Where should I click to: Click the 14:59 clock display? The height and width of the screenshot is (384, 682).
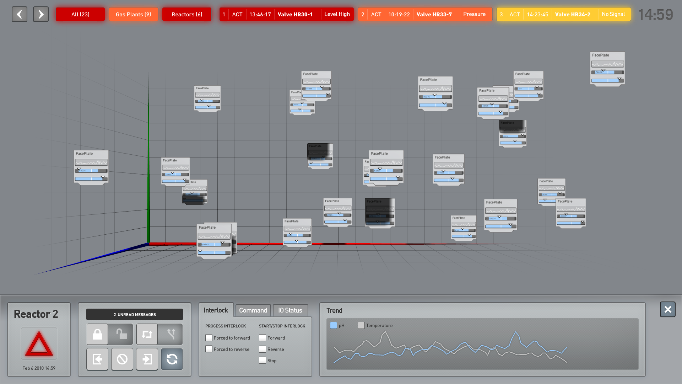coord(656,15)
